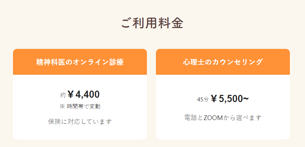Click the 保険に対応しています text
This screenshot has width=305, height=147.
(x=80, y=122)
